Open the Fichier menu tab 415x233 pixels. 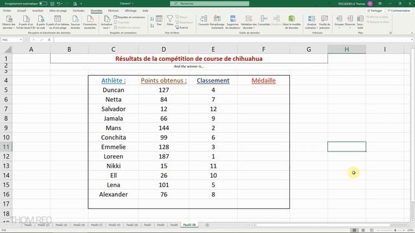click(x=7, y=10)
